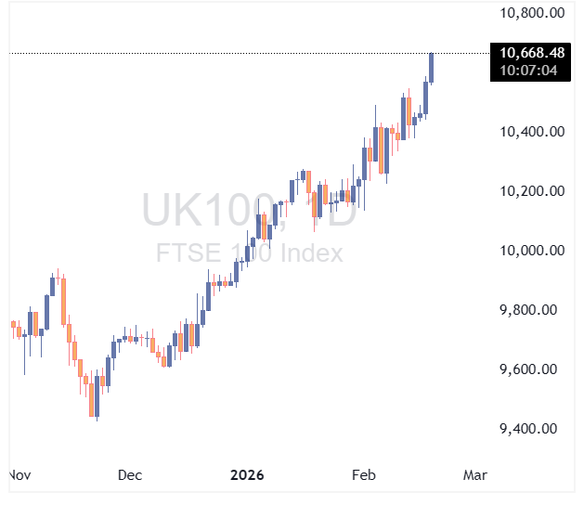The height and width of the screenshot is (505, 584).
Task: Click the 9,600.00 price axis label
Action: (536, 369)
